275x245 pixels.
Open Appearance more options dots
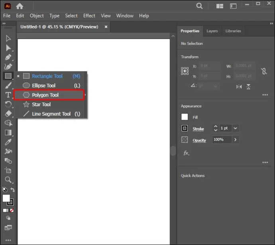click(265, 162)
